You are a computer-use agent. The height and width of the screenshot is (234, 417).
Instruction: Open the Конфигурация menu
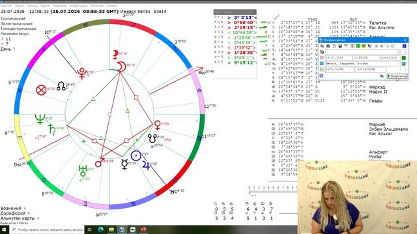78,6
